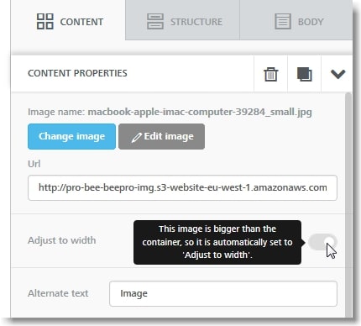This screenshot has width=361, height=326.
Task: Collapse Content Properties with the chevron
Action: coord(337,74)
